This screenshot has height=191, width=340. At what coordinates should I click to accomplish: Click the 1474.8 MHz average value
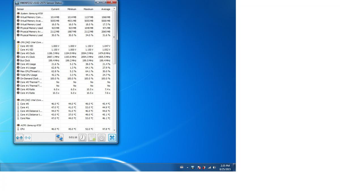pyautogui.click(x=104, y=53)
